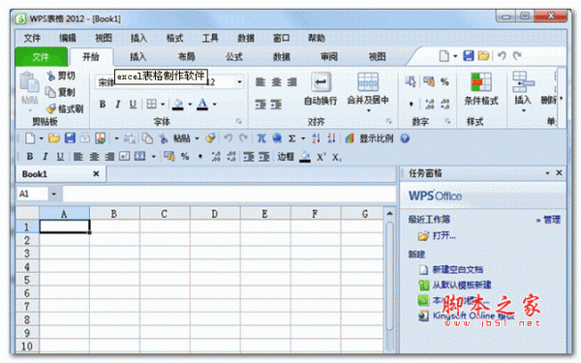Viewport: 581px width, 363px height.
Task: Click the Wrap Text (自动换行) icon
Action: coord(321,82)
